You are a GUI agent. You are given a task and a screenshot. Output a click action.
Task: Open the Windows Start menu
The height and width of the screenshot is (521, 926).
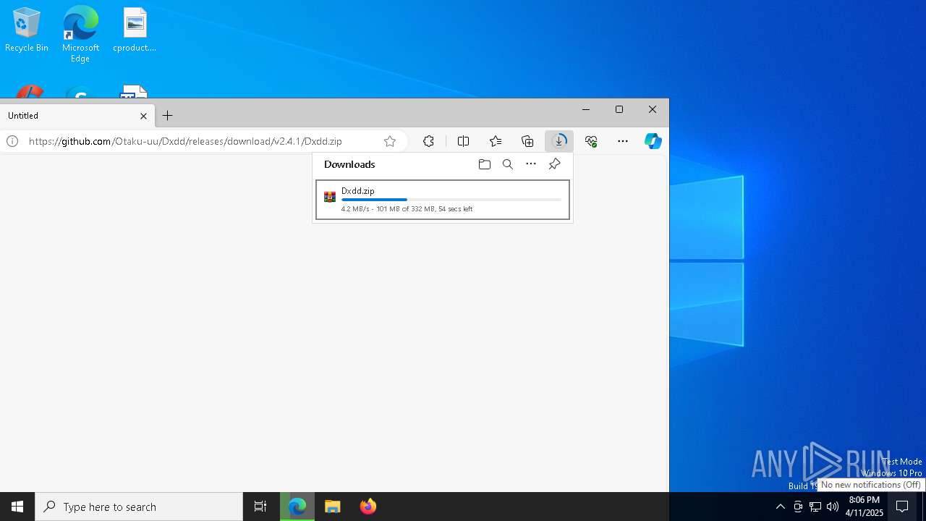pos(17,507)
